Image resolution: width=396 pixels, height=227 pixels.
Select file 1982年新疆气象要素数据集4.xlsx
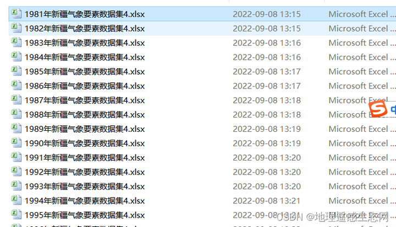coord(85,29)
